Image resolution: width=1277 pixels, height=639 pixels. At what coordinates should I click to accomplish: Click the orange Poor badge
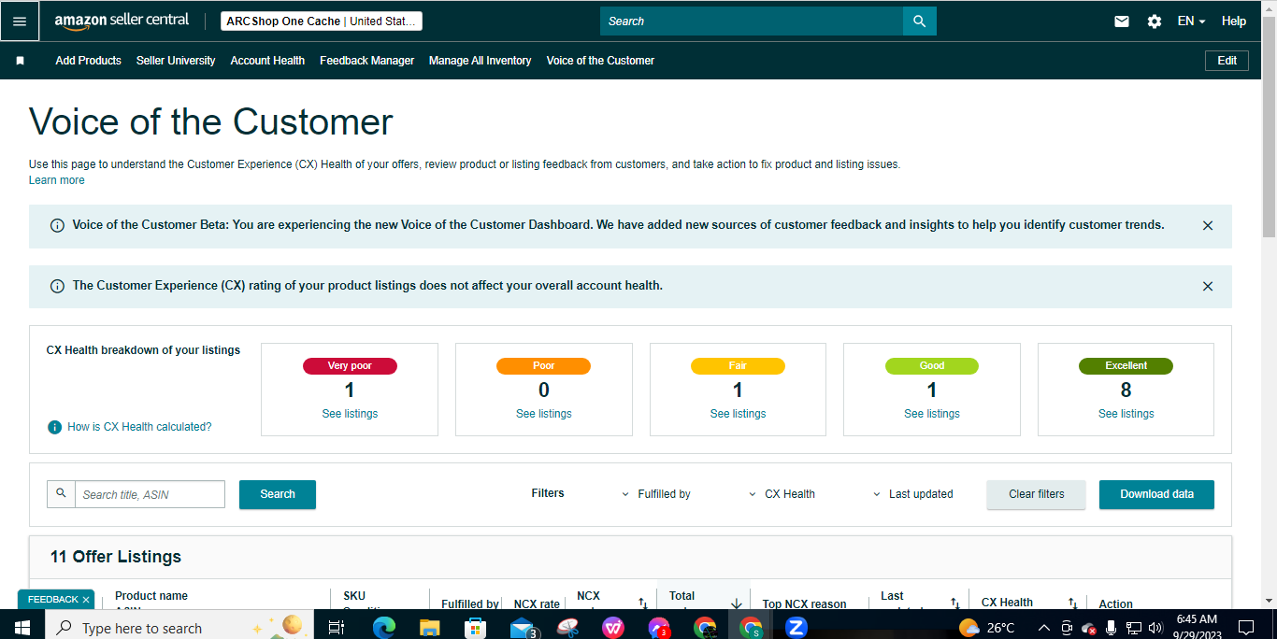tap(544, 366)
